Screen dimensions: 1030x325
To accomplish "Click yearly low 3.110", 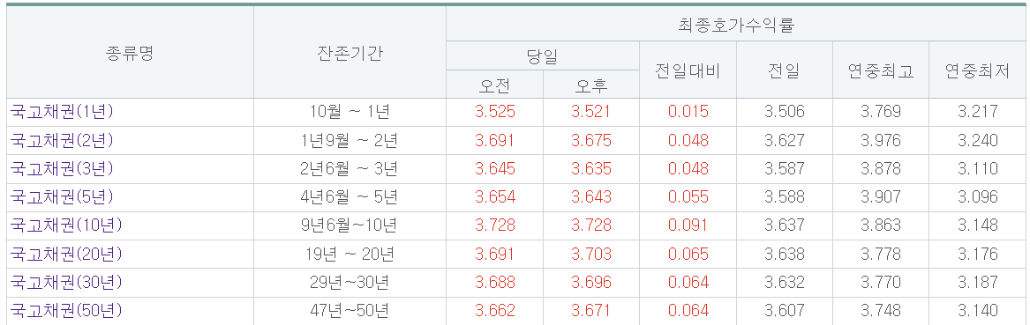I will (x=977, y=168).
